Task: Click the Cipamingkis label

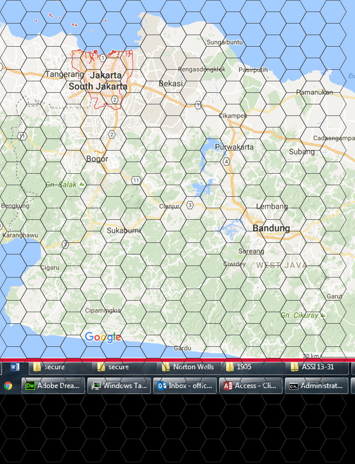Action: coord(103,310)
